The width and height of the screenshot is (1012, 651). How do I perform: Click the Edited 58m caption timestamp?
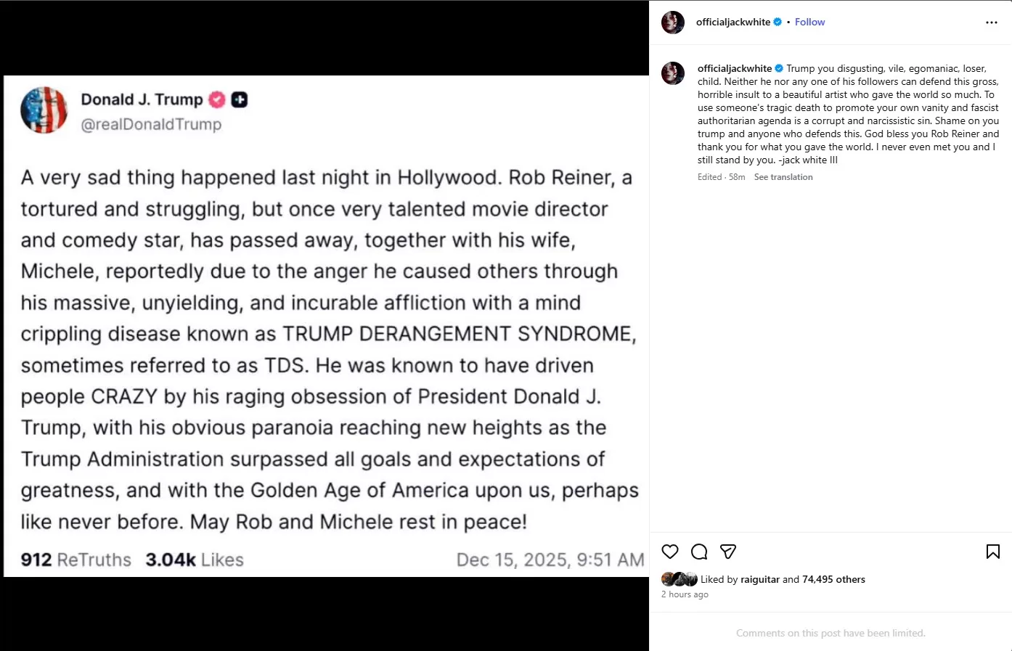click(x=721, y=177)
